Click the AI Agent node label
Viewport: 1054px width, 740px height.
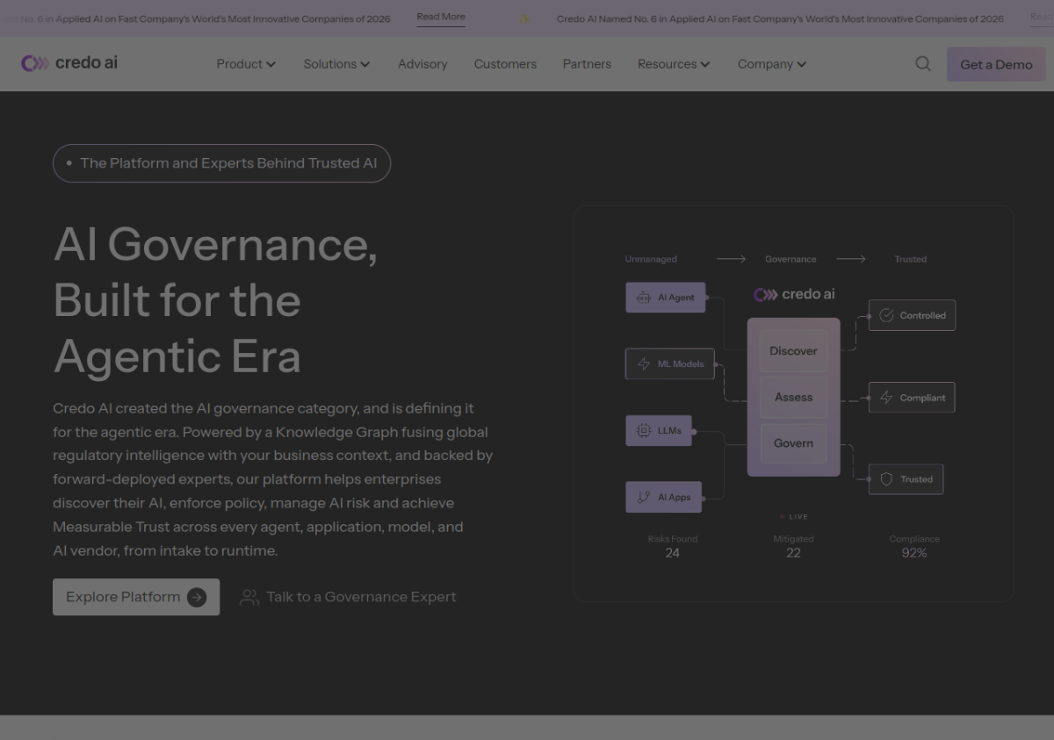676,298
